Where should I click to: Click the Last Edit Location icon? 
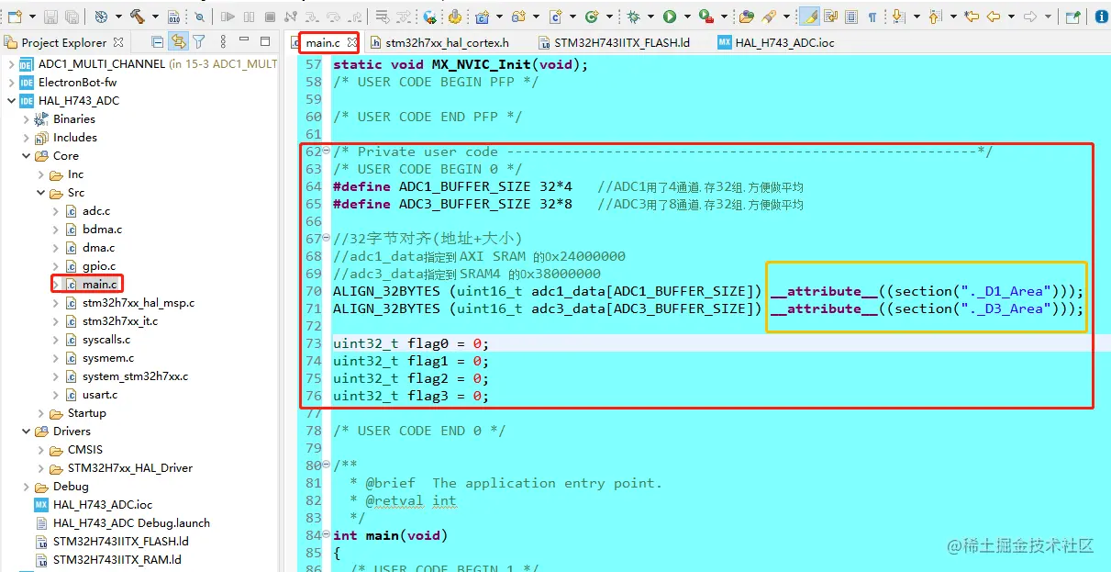point(972,17)
